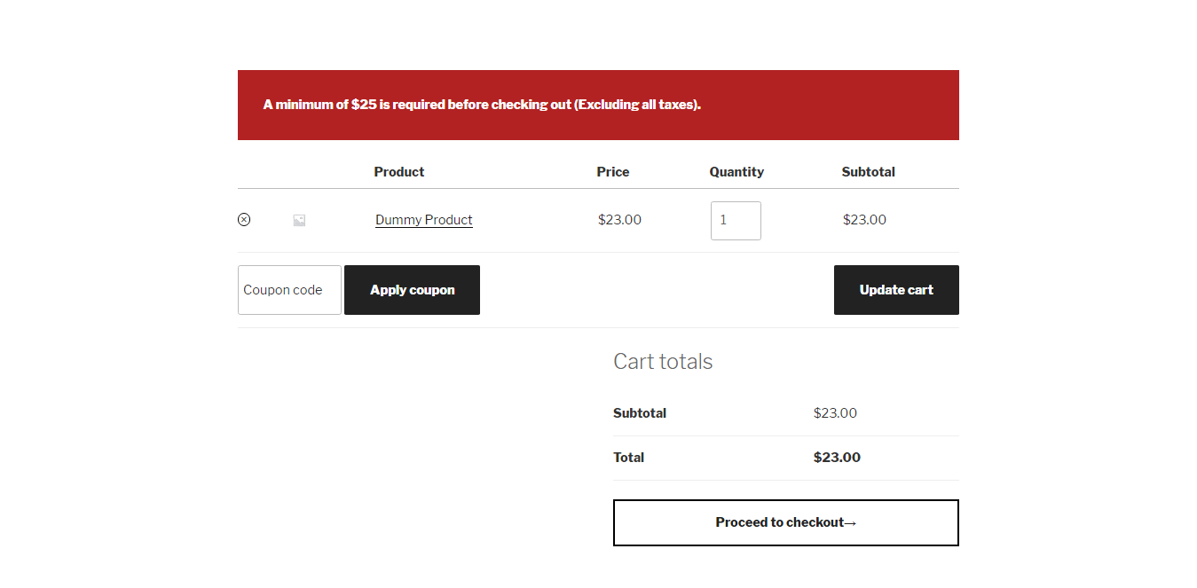
Task: Click the Subtotal column header
Action: click(869, 172)
